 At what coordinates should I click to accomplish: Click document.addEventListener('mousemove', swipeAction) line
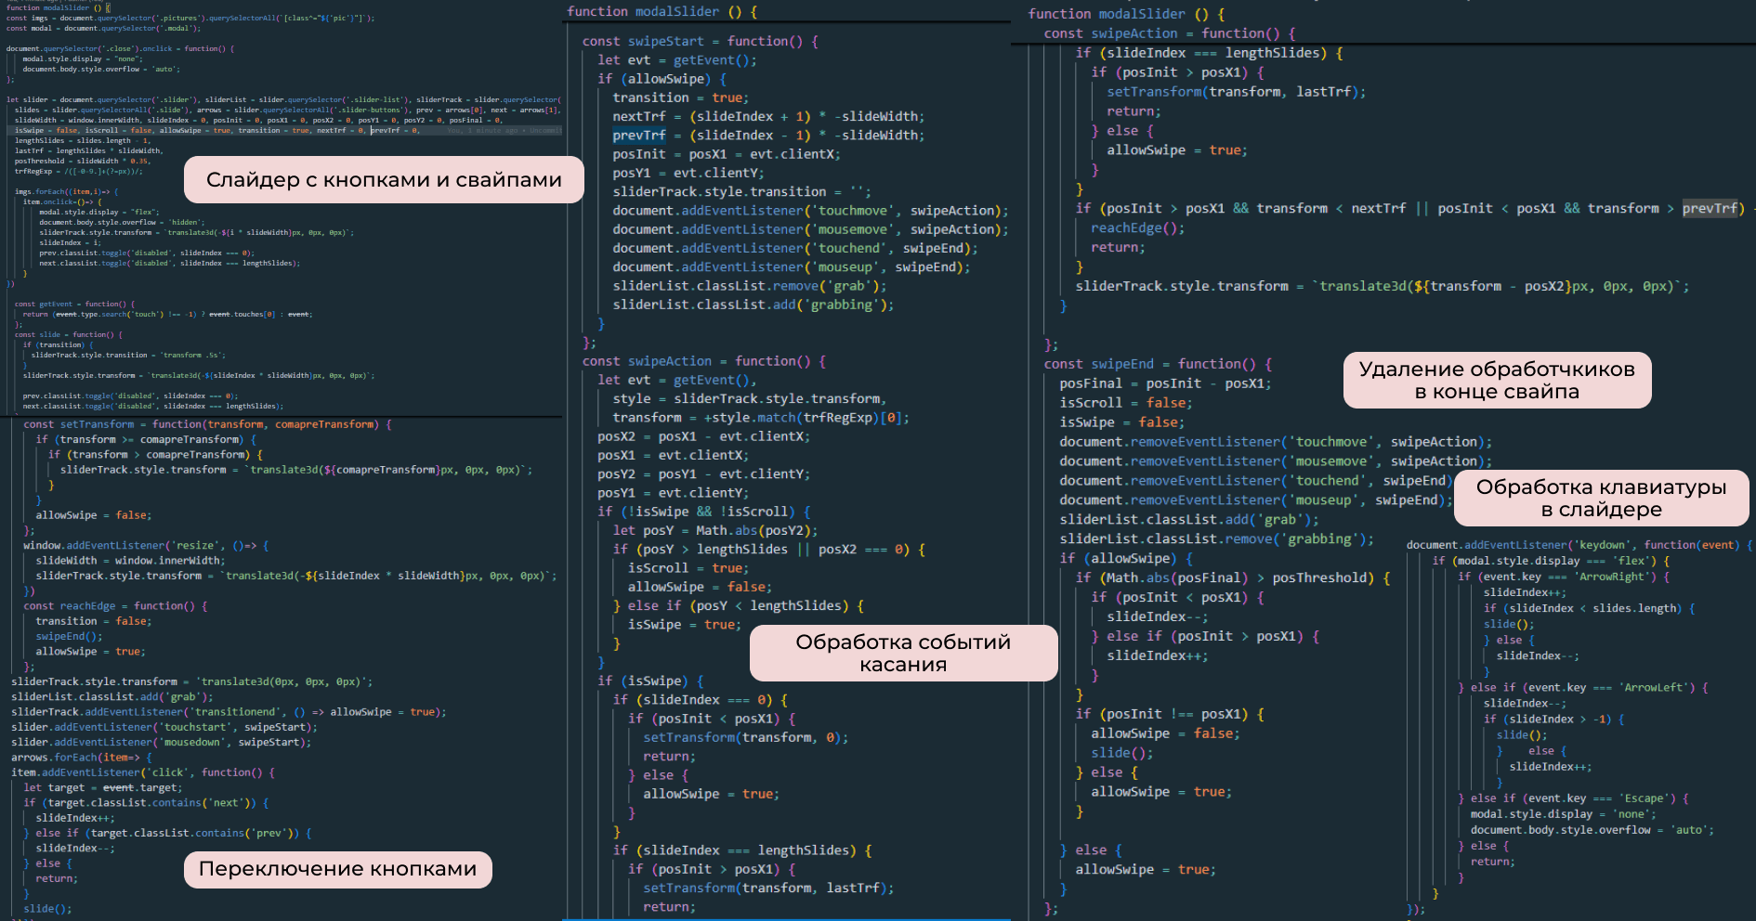810,229
